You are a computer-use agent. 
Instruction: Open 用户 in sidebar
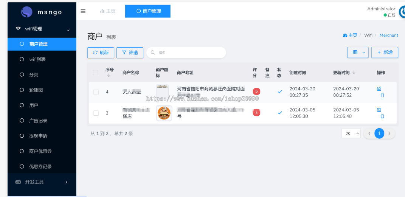click(42, 105)
